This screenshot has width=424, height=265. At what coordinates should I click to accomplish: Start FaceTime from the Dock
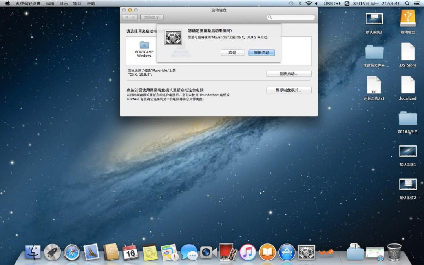pyautogui.click(x=207, y=252)
